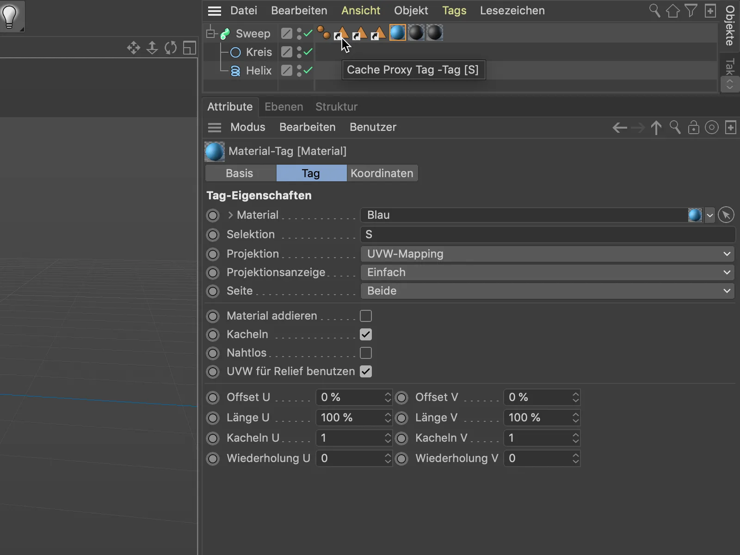Toggle the Sweep enable checkmark
This screenshot has height=555, width=740.
pyautogui.click(x=308, y=33)
